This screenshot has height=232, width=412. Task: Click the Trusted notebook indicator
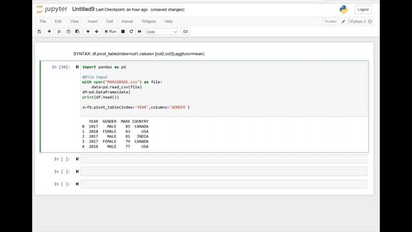[x=330, y=21]
